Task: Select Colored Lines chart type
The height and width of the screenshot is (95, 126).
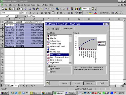Action: [x=55, y=41]
